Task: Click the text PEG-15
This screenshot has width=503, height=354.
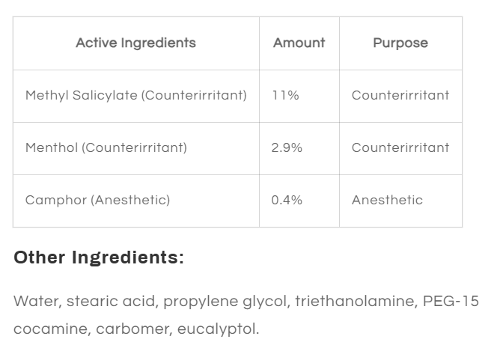Action: tap(451, 302)
